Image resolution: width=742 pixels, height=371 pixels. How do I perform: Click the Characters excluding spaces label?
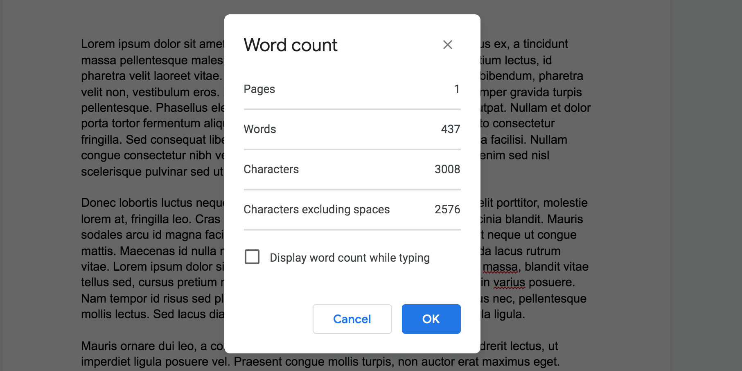[316, 209]
